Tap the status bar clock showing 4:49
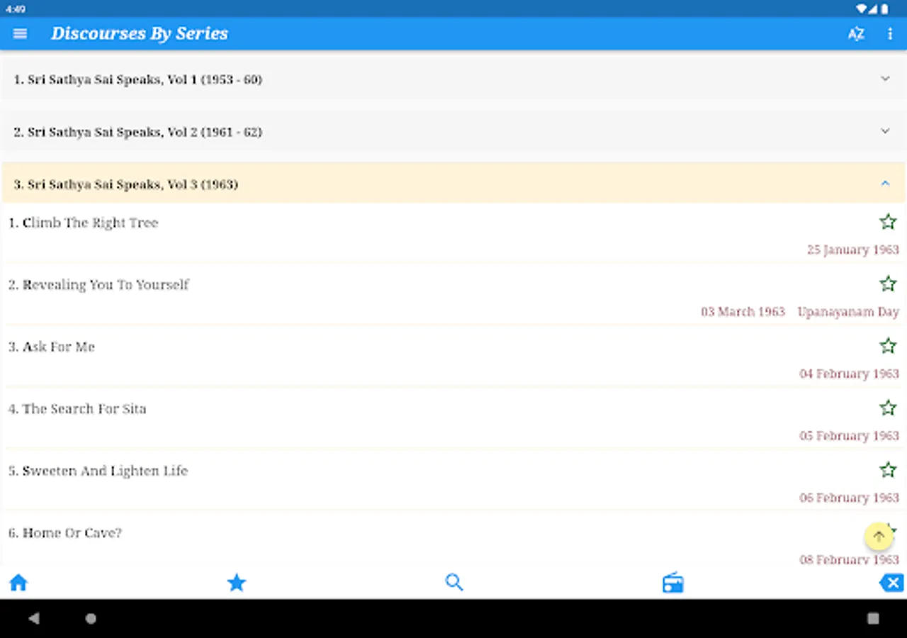The image size is (907, 638). click(16, 9)
